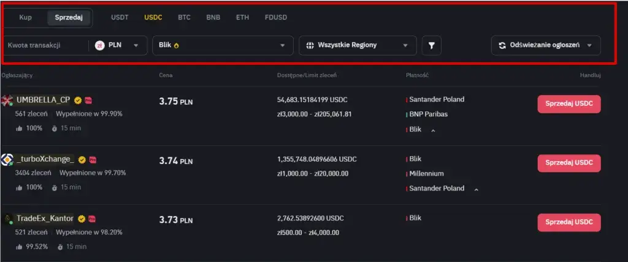Viewport: 628px width, 262px height.
Task: Click the UMBRELLA_CP avatar
Action: point(7,100)
